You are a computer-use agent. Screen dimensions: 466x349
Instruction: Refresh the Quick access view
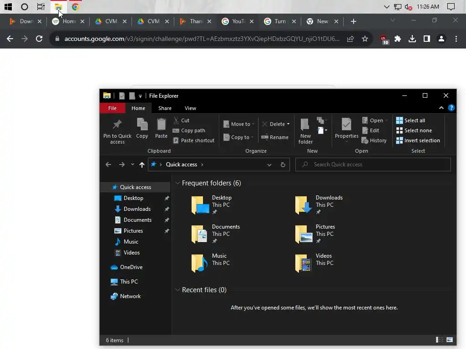pos(283,165)
